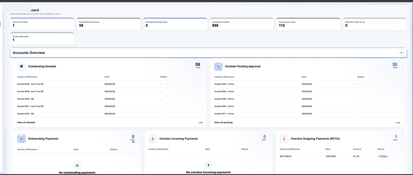Click the Outstanding Dockets panel square icon
The height and width of the screenshot is (175, 413).
point(21,66)
